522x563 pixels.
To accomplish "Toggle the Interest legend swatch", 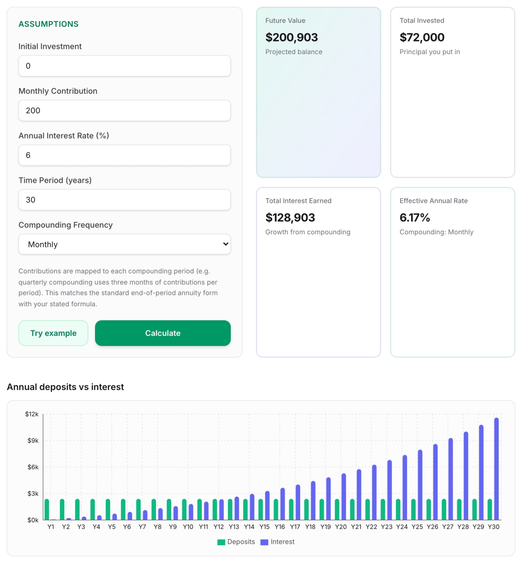I will [x=264, y=542].
